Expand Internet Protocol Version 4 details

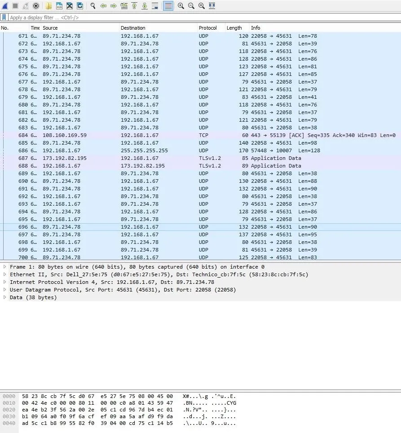click(x=4, y=282)
